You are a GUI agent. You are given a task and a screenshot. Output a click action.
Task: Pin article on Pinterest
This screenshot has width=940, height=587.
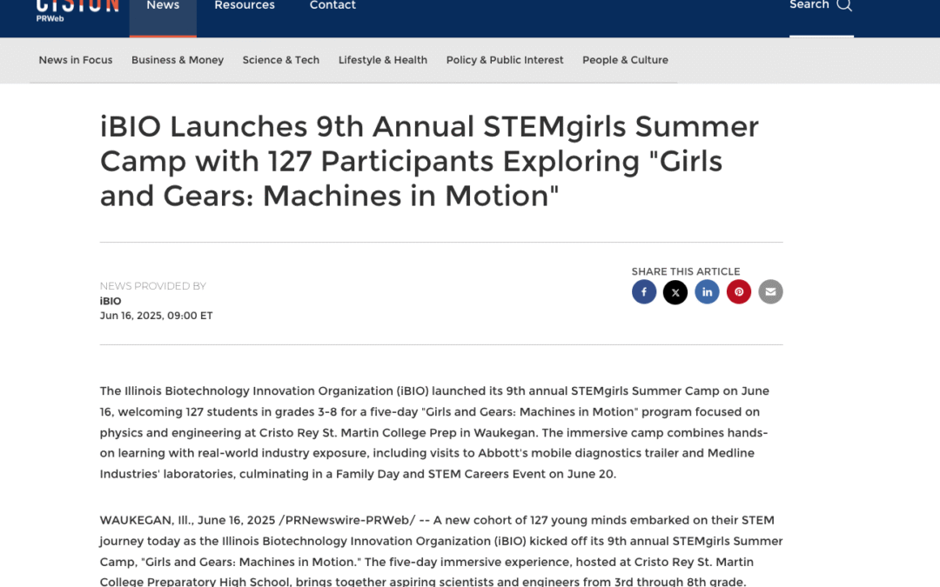(x=739, y=291)
